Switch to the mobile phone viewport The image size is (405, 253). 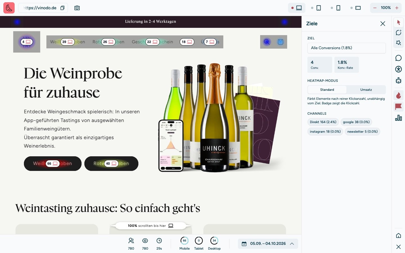coord(336,8)
